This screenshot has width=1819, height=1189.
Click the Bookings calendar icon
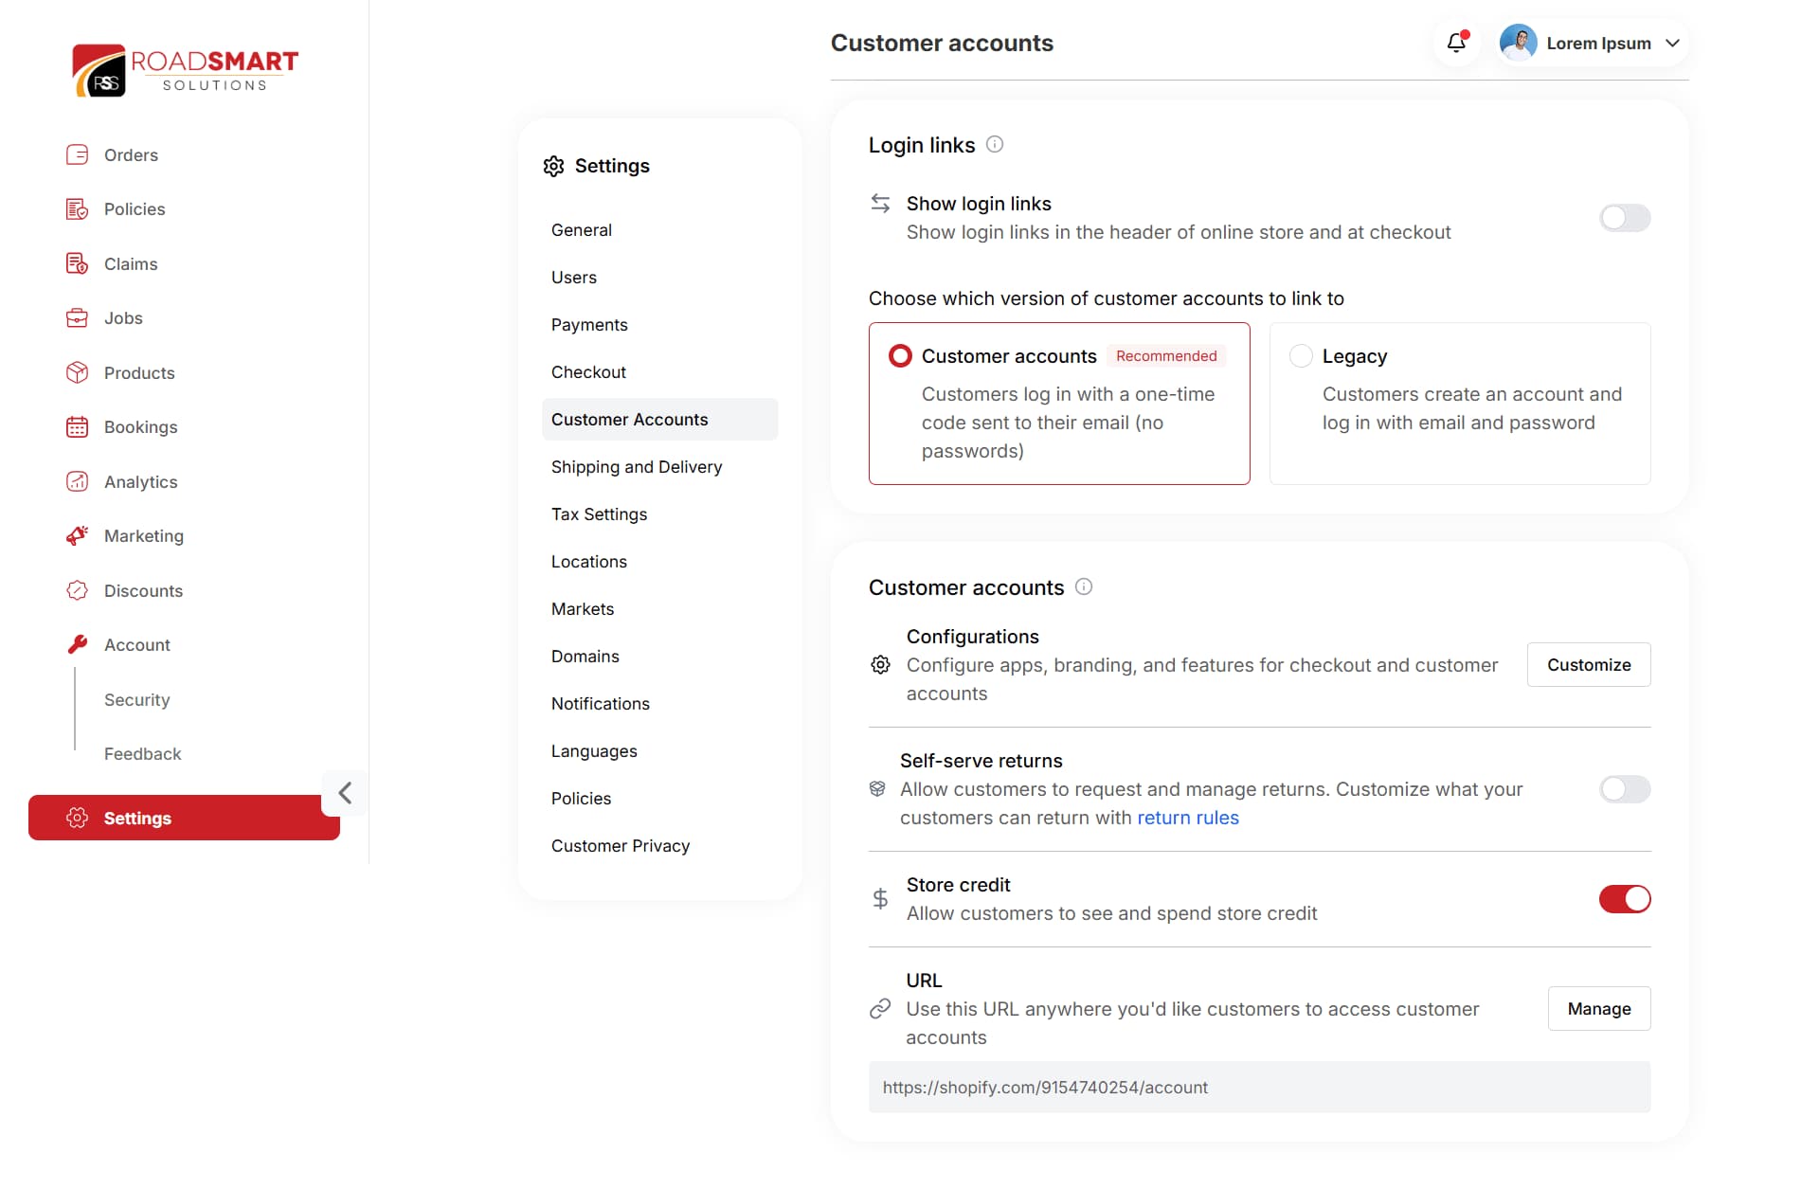coord(77,427)
